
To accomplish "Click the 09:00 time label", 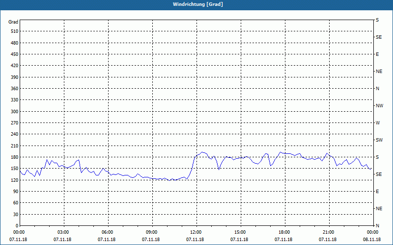I will click(x=151, y=232).
